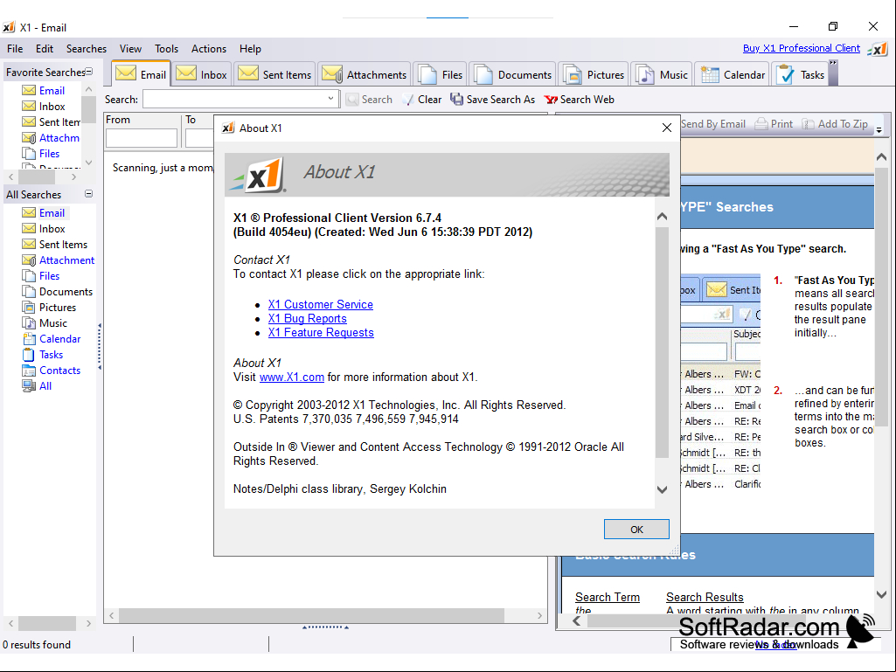Collapse the All Searches panel

88,194
